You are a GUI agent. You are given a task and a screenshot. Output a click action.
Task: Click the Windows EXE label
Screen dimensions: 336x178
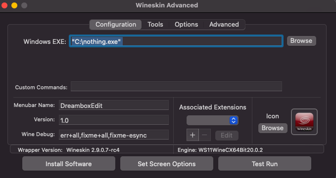(45, 41)
